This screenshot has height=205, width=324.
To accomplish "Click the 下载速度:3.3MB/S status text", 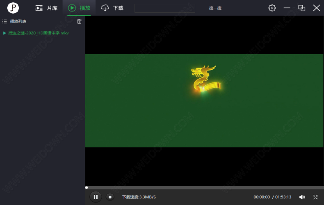I will click(x=139, y=197).
